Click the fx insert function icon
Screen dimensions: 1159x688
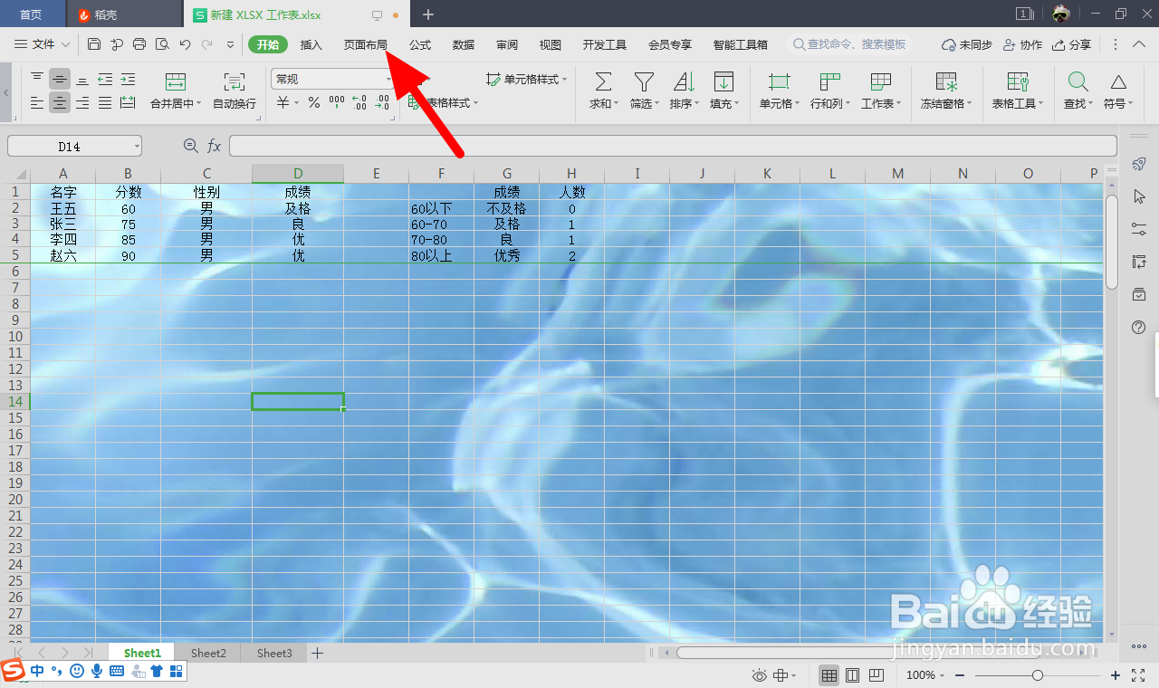click(x=215, y=146)
